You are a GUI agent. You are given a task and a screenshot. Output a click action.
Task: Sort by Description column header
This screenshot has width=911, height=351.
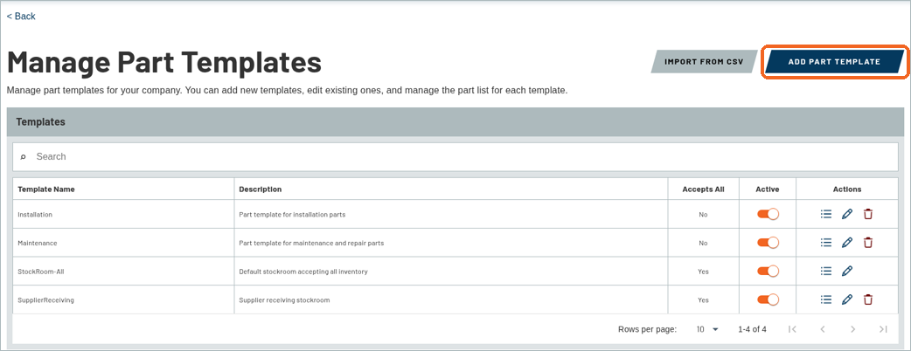click(261, 189)
